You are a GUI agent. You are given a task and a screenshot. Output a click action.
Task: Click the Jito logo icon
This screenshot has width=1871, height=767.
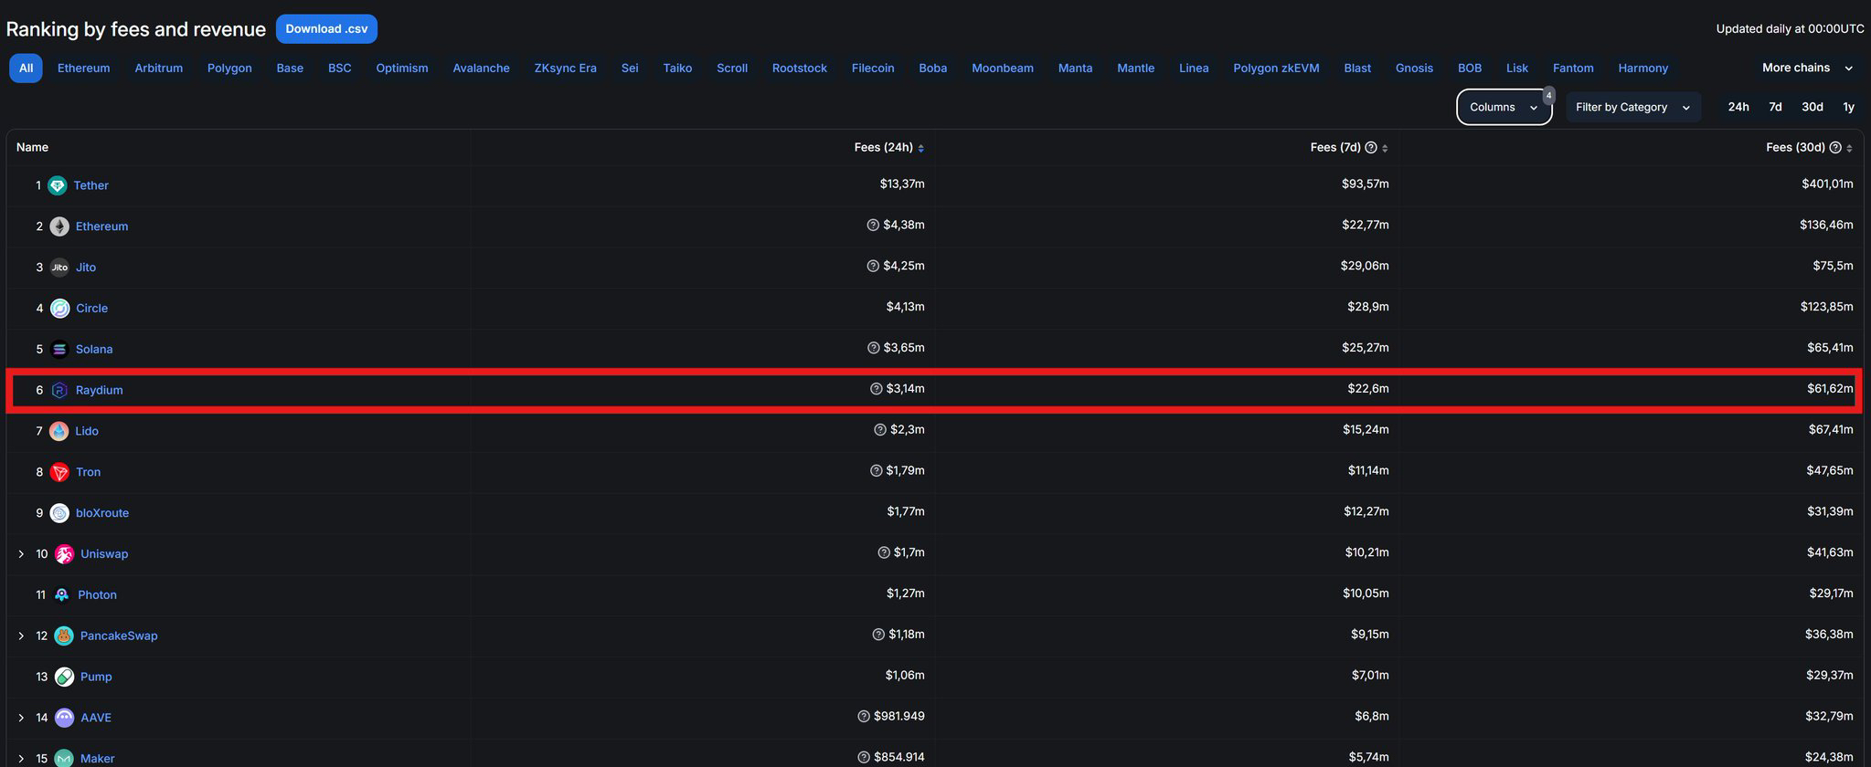point(59,268)
